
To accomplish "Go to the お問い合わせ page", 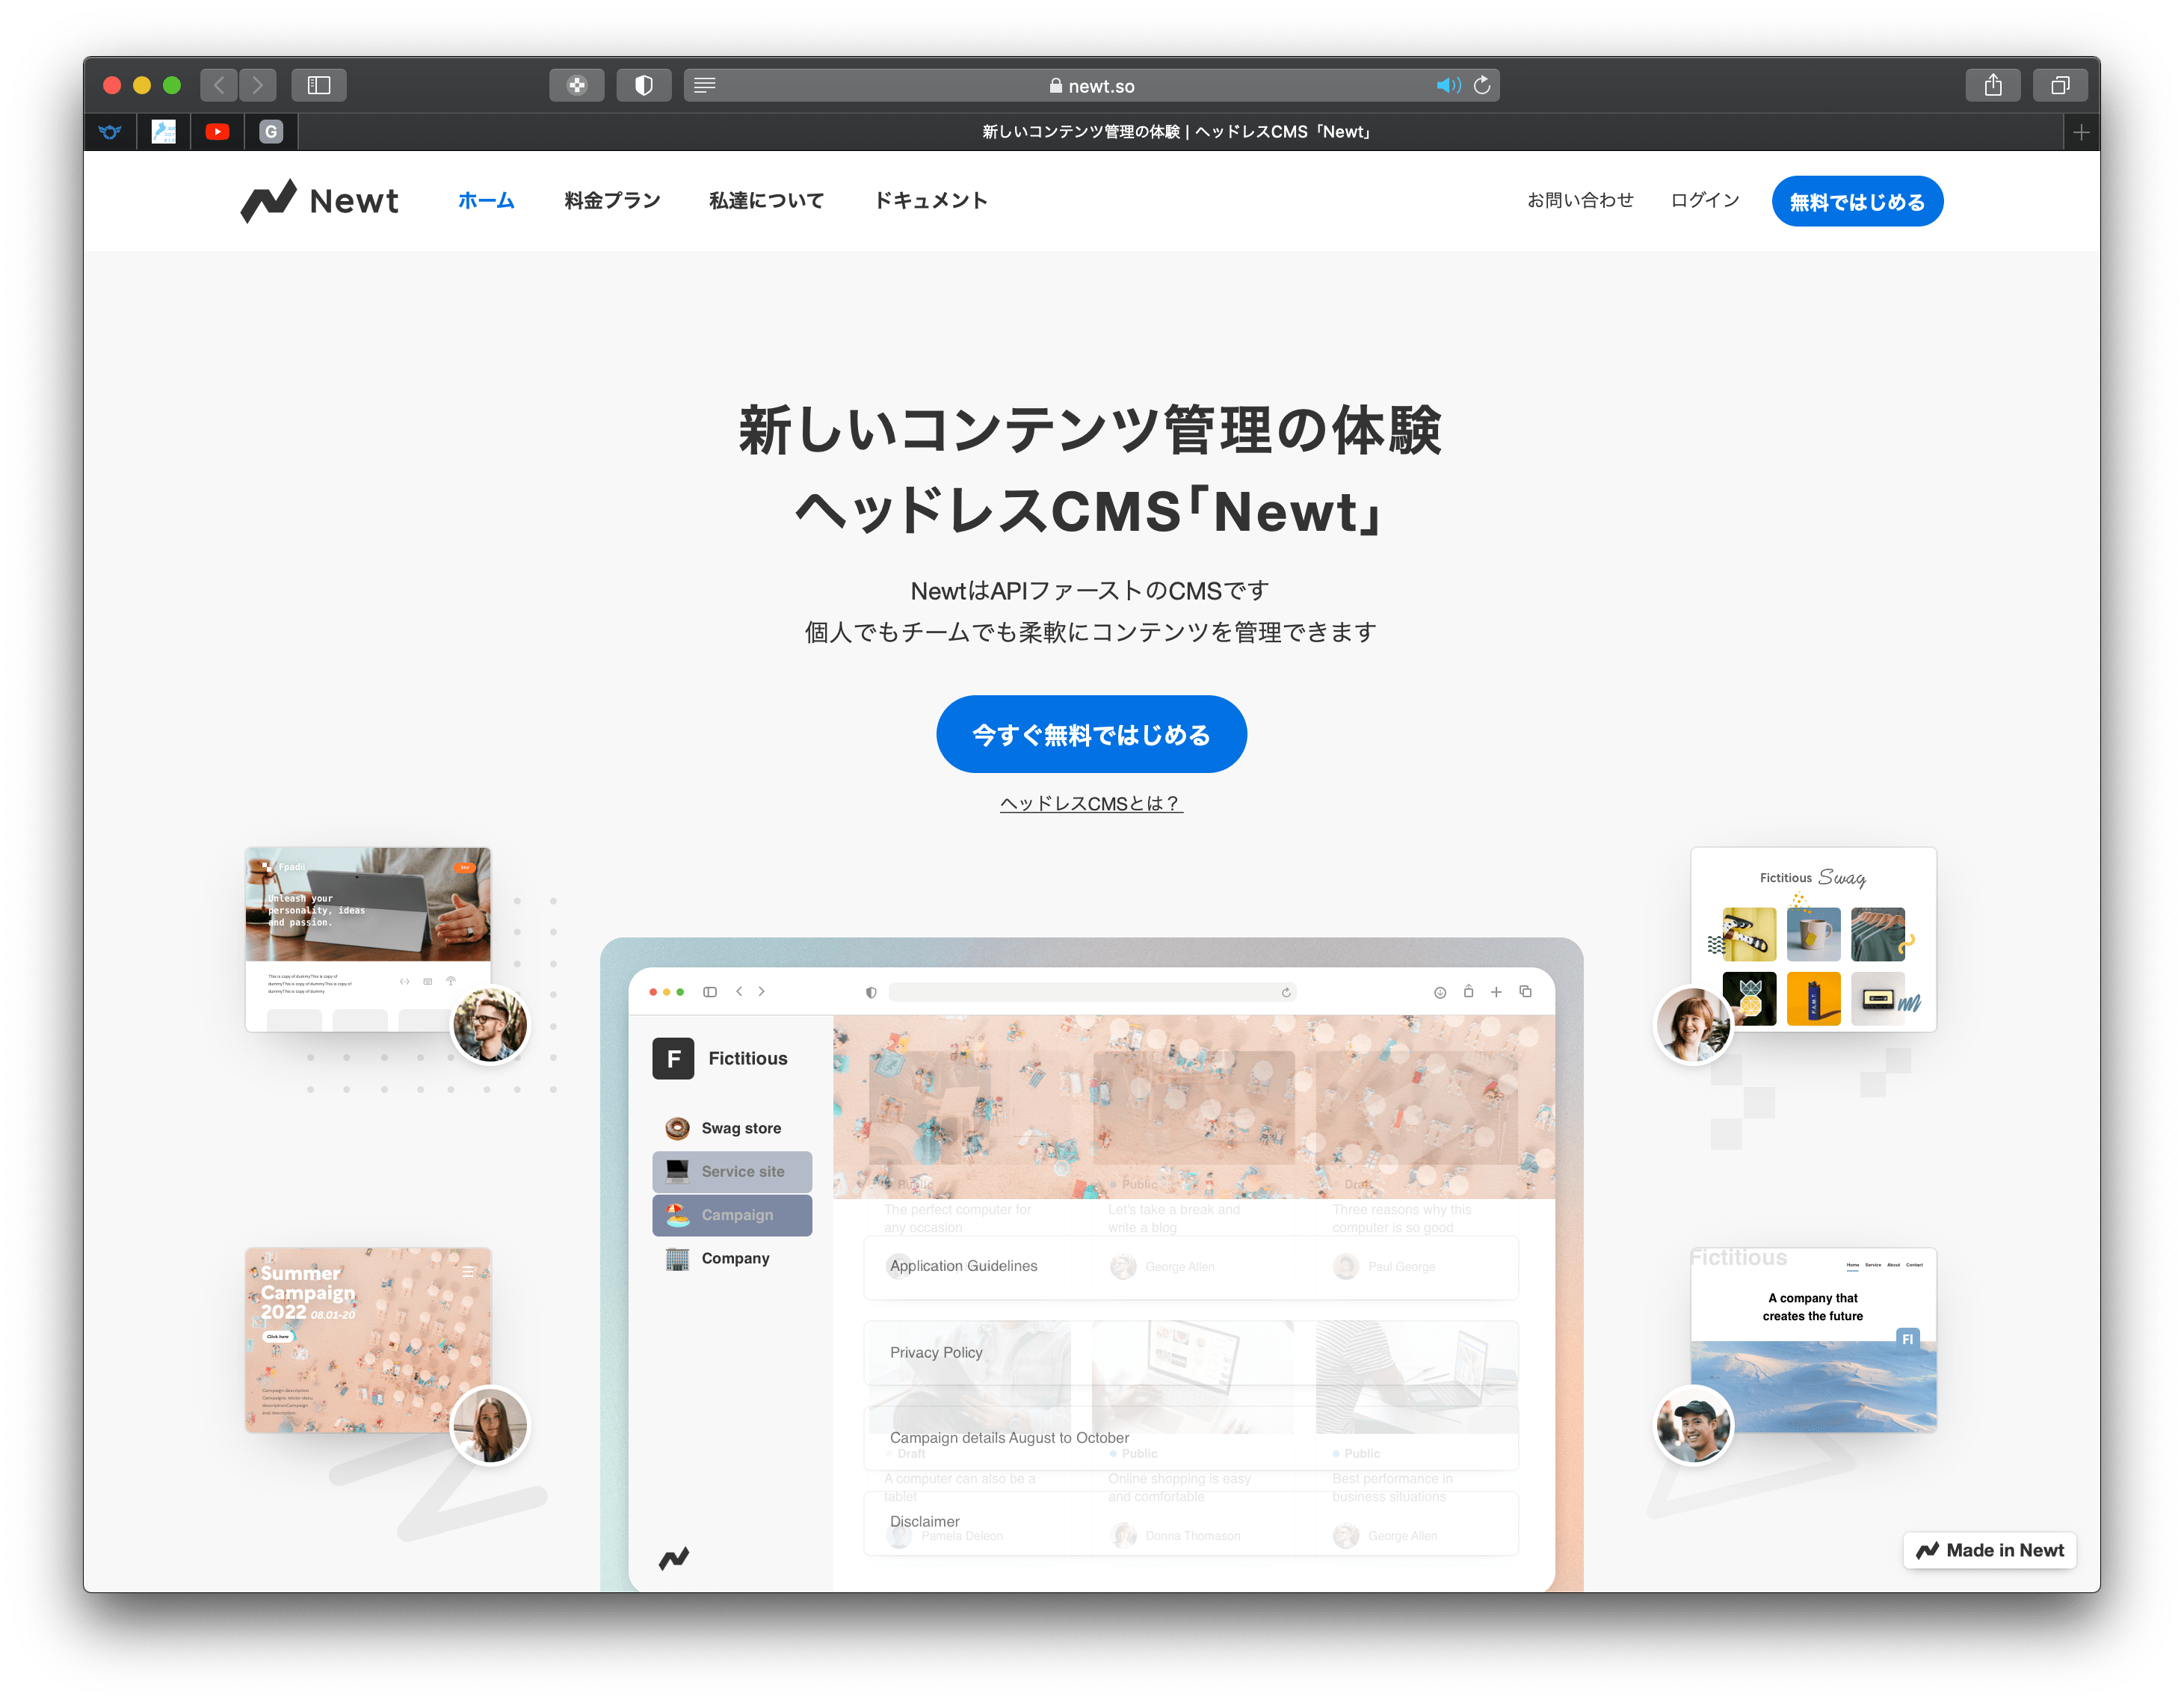I will 1580,201.
